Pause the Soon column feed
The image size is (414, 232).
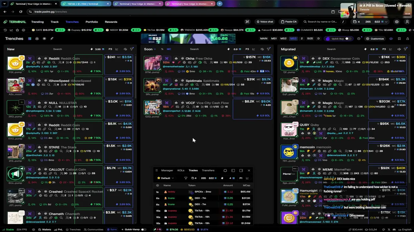[155, 49]
